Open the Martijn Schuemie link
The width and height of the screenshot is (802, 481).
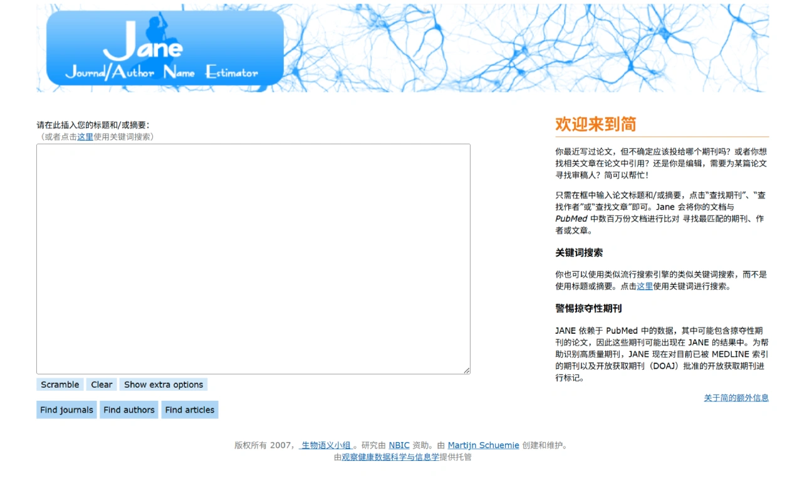(483, 445)
